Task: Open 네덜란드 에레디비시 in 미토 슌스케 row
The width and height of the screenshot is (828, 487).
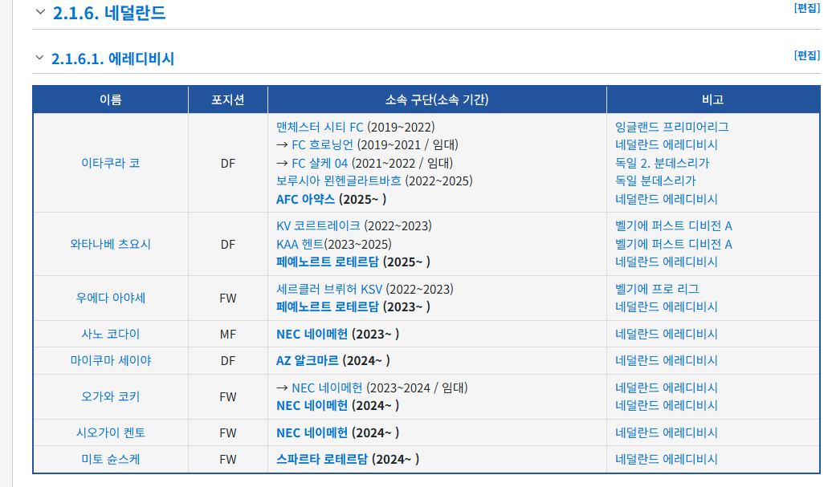Action: [x=667, y=460]
